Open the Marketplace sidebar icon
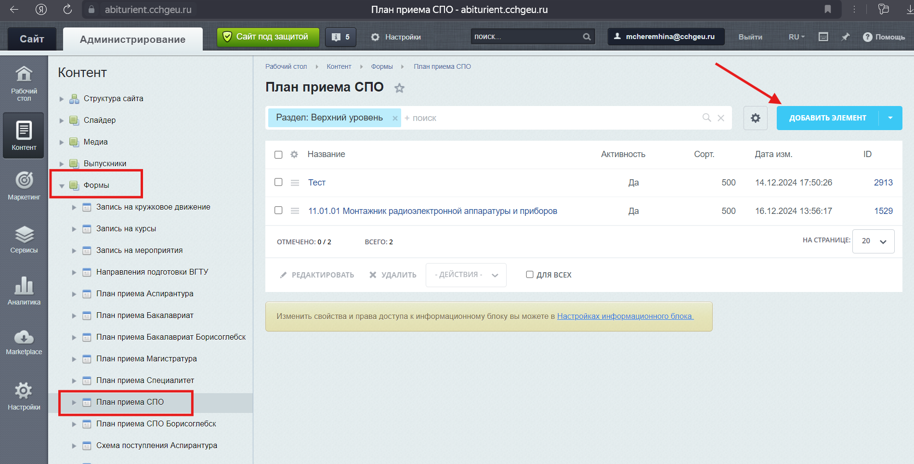The image size is (914, 464). (x=24, y=342)
